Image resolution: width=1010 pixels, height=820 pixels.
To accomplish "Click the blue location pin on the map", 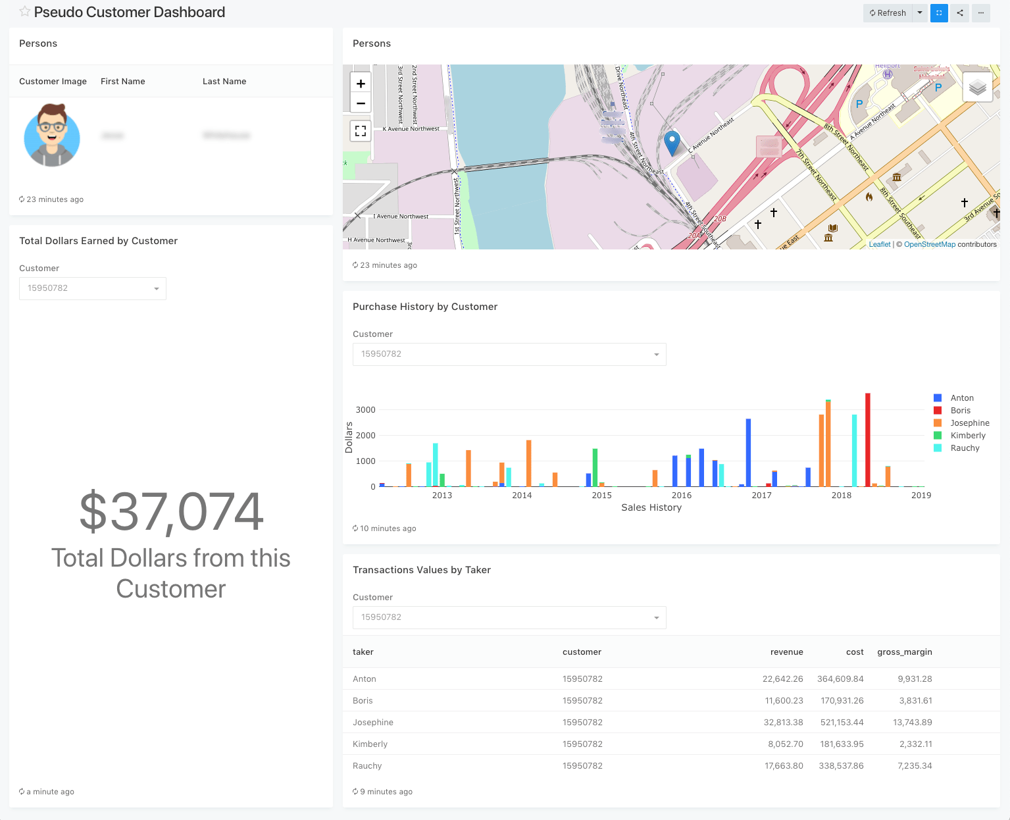I will [672, 140].
